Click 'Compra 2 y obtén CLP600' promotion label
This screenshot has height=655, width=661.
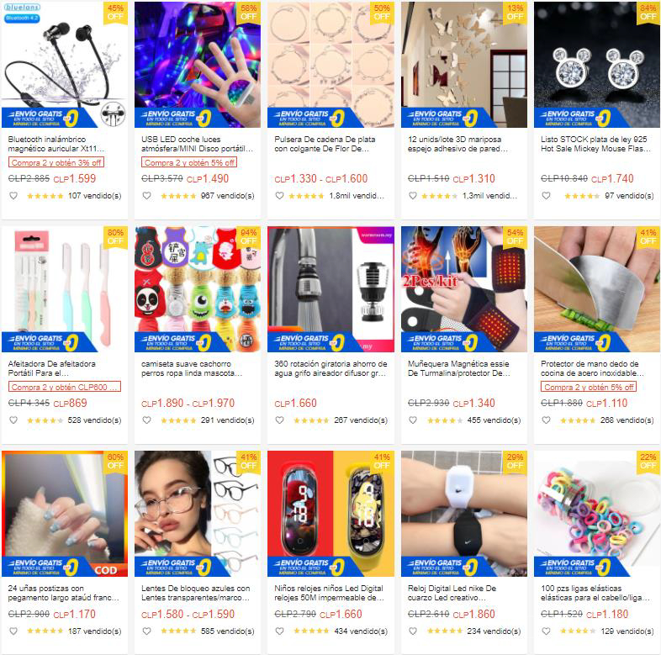point(65,387)
